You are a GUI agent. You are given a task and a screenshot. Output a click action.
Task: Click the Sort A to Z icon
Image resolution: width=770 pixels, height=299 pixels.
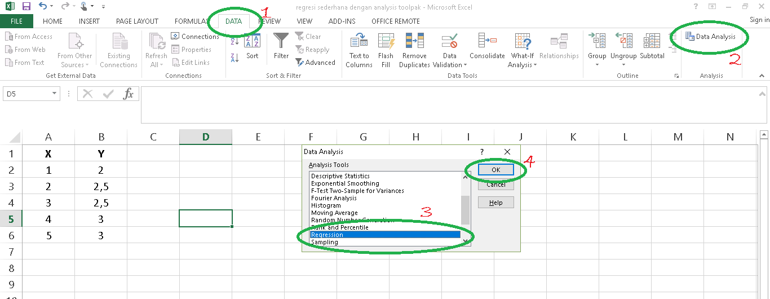click(235, 41)
